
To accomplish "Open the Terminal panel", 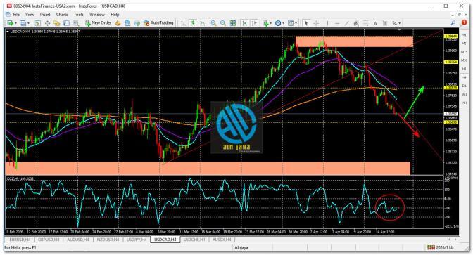I will pos(66,23).
